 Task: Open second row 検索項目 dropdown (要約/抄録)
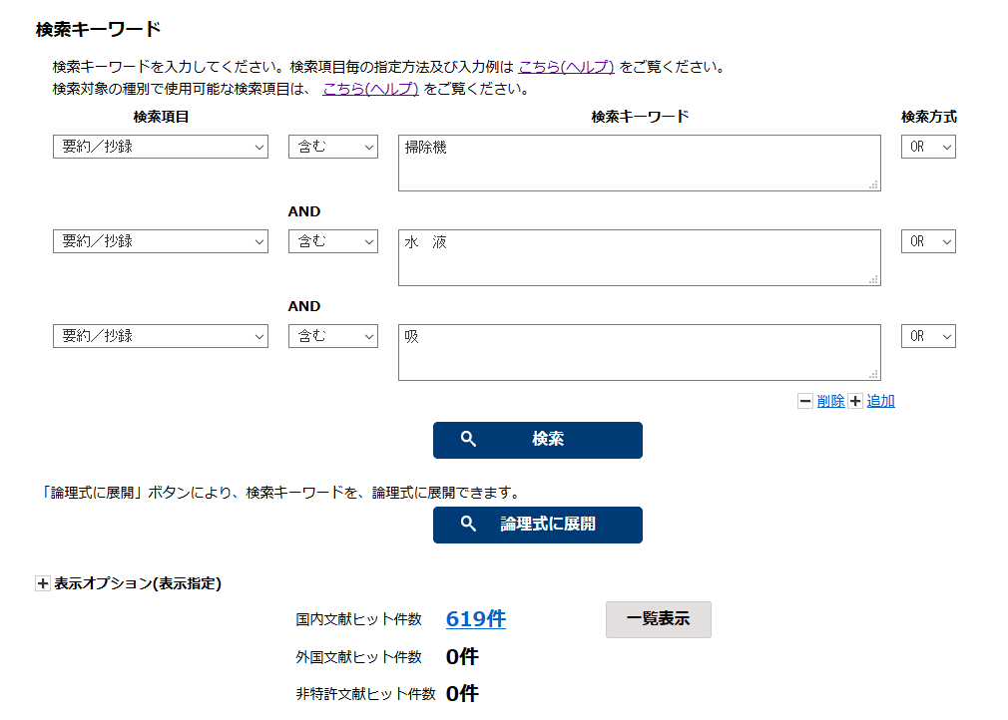click(161, 241)
